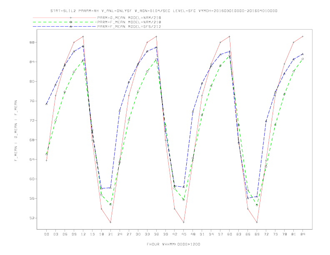Click x-axis forecast hour label 81
The width and height of the screenshot is (330, 255).
point(294,234)
